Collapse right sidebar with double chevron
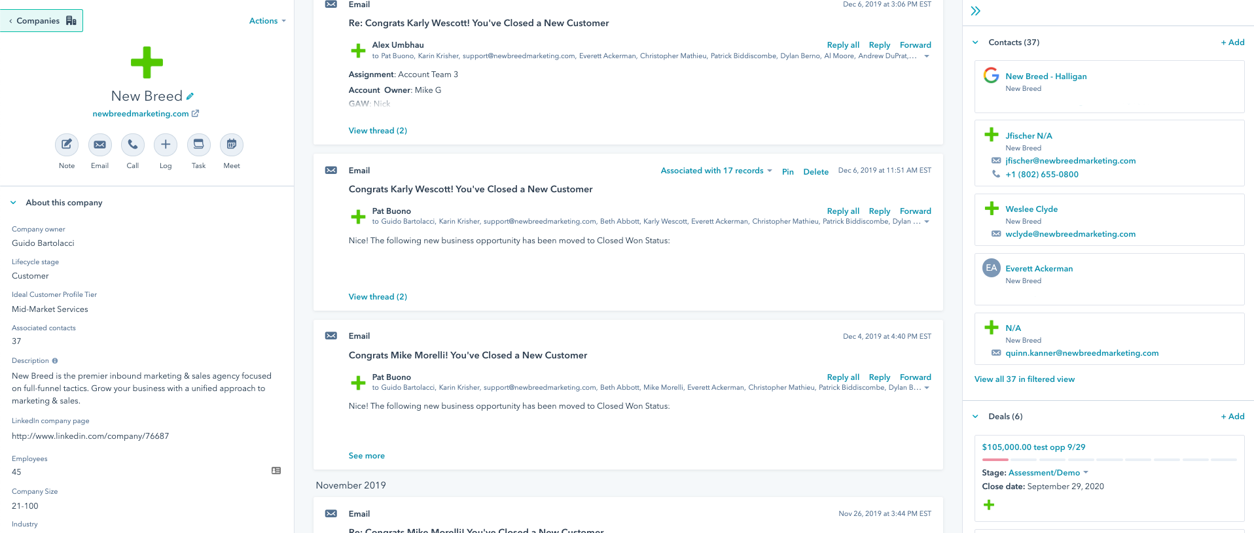Screen dimensions: 1254x533 tap(975, 11)
